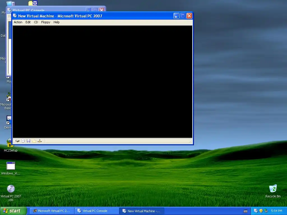Click the Safely Remove Hardware tray icon
Screen dimensions: 287x215
[x=266, y=211]
